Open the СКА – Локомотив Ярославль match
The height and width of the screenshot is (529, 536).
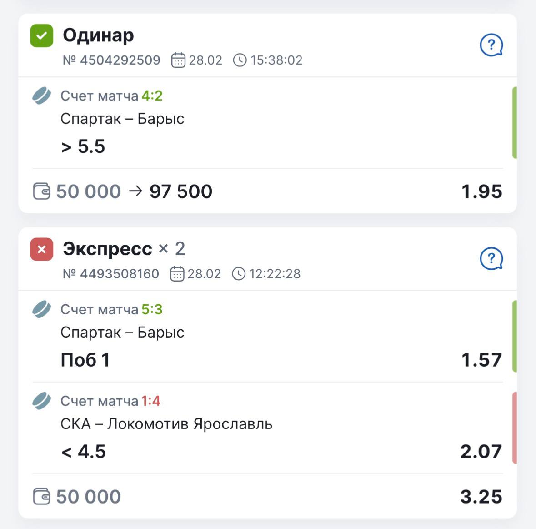click(x=166, y=424)
